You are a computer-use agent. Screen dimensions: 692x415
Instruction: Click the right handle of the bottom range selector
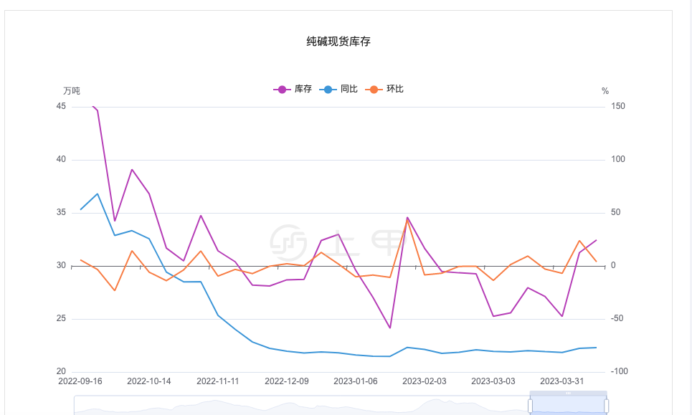pos(607,405)
